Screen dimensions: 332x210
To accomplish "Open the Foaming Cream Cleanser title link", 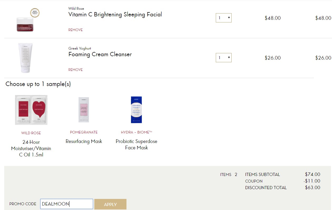I will point(100,54).
